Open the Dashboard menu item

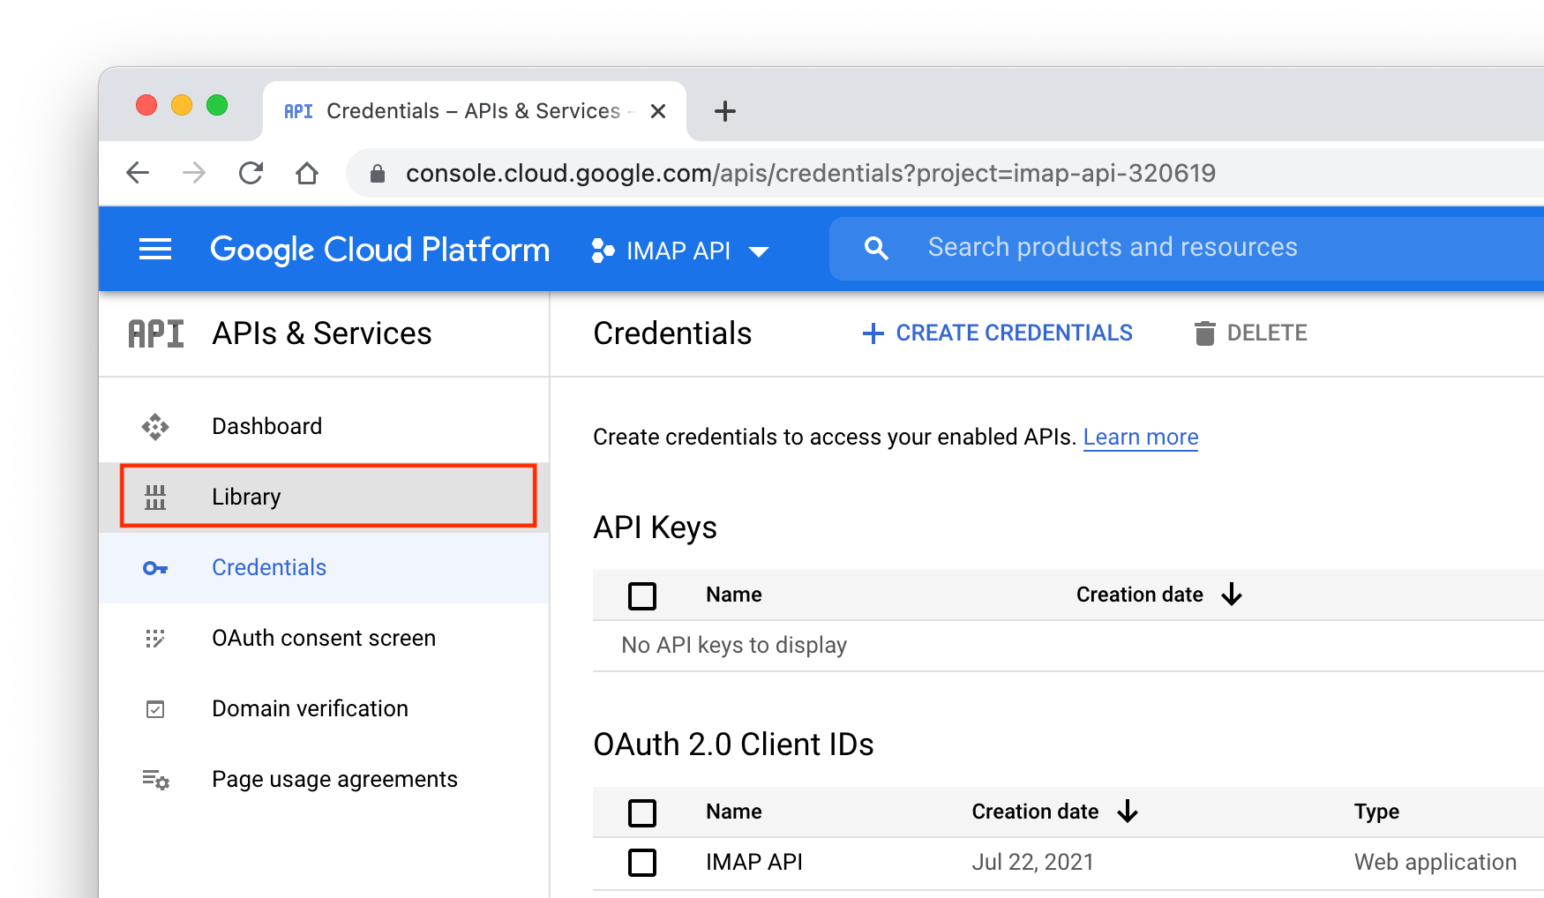point(325,427)
